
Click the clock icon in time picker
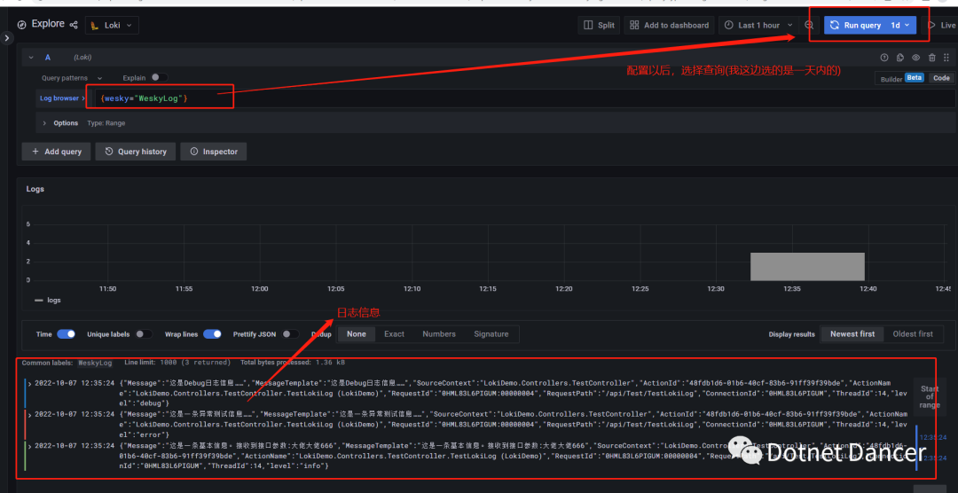728,25
